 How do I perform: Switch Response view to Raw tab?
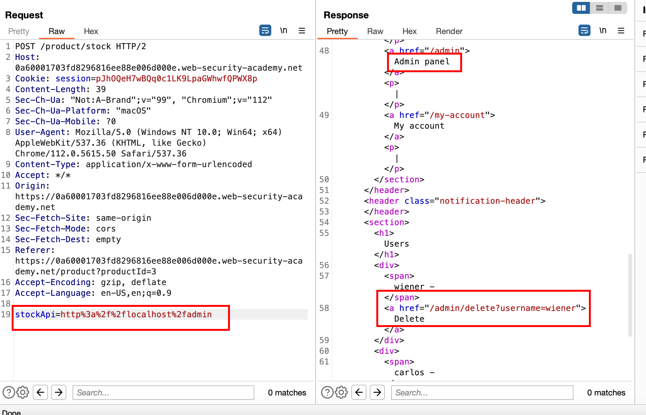(375, 31)
